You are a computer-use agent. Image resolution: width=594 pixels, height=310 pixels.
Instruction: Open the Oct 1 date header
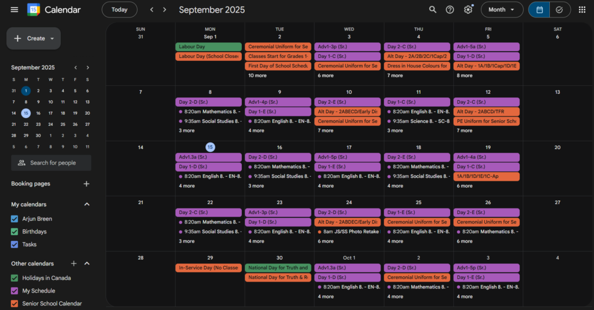349,258
